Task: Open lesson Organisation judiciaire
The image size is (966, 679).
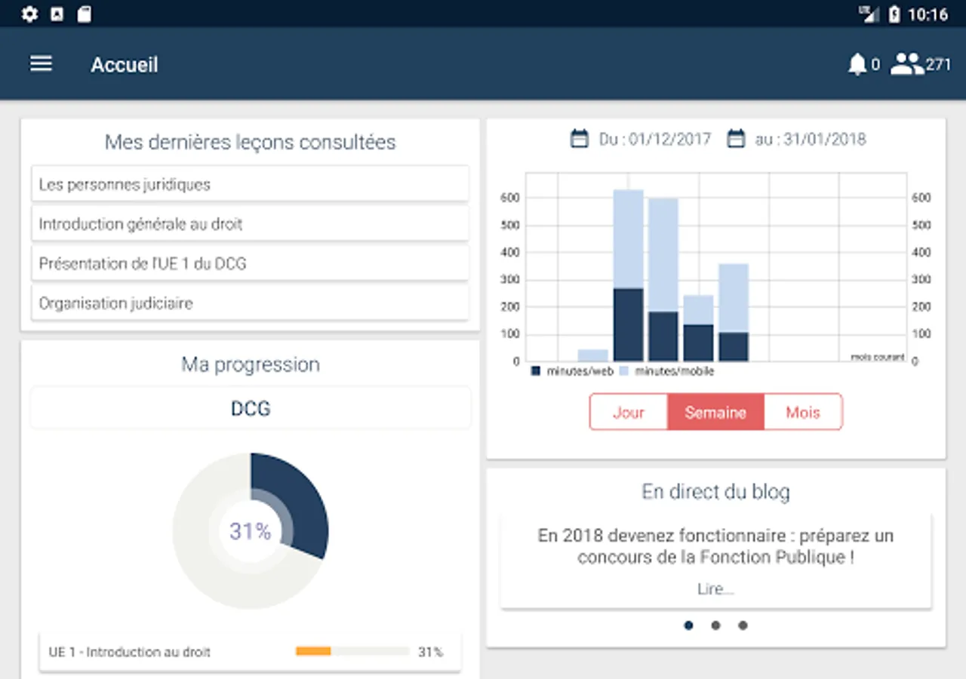Action: tap(251, 303)
